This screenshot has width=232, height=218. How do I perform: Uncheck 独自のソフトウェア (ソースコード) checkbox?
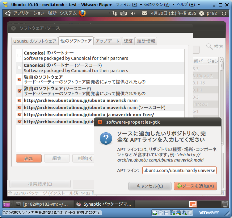[x=19, y=91]
